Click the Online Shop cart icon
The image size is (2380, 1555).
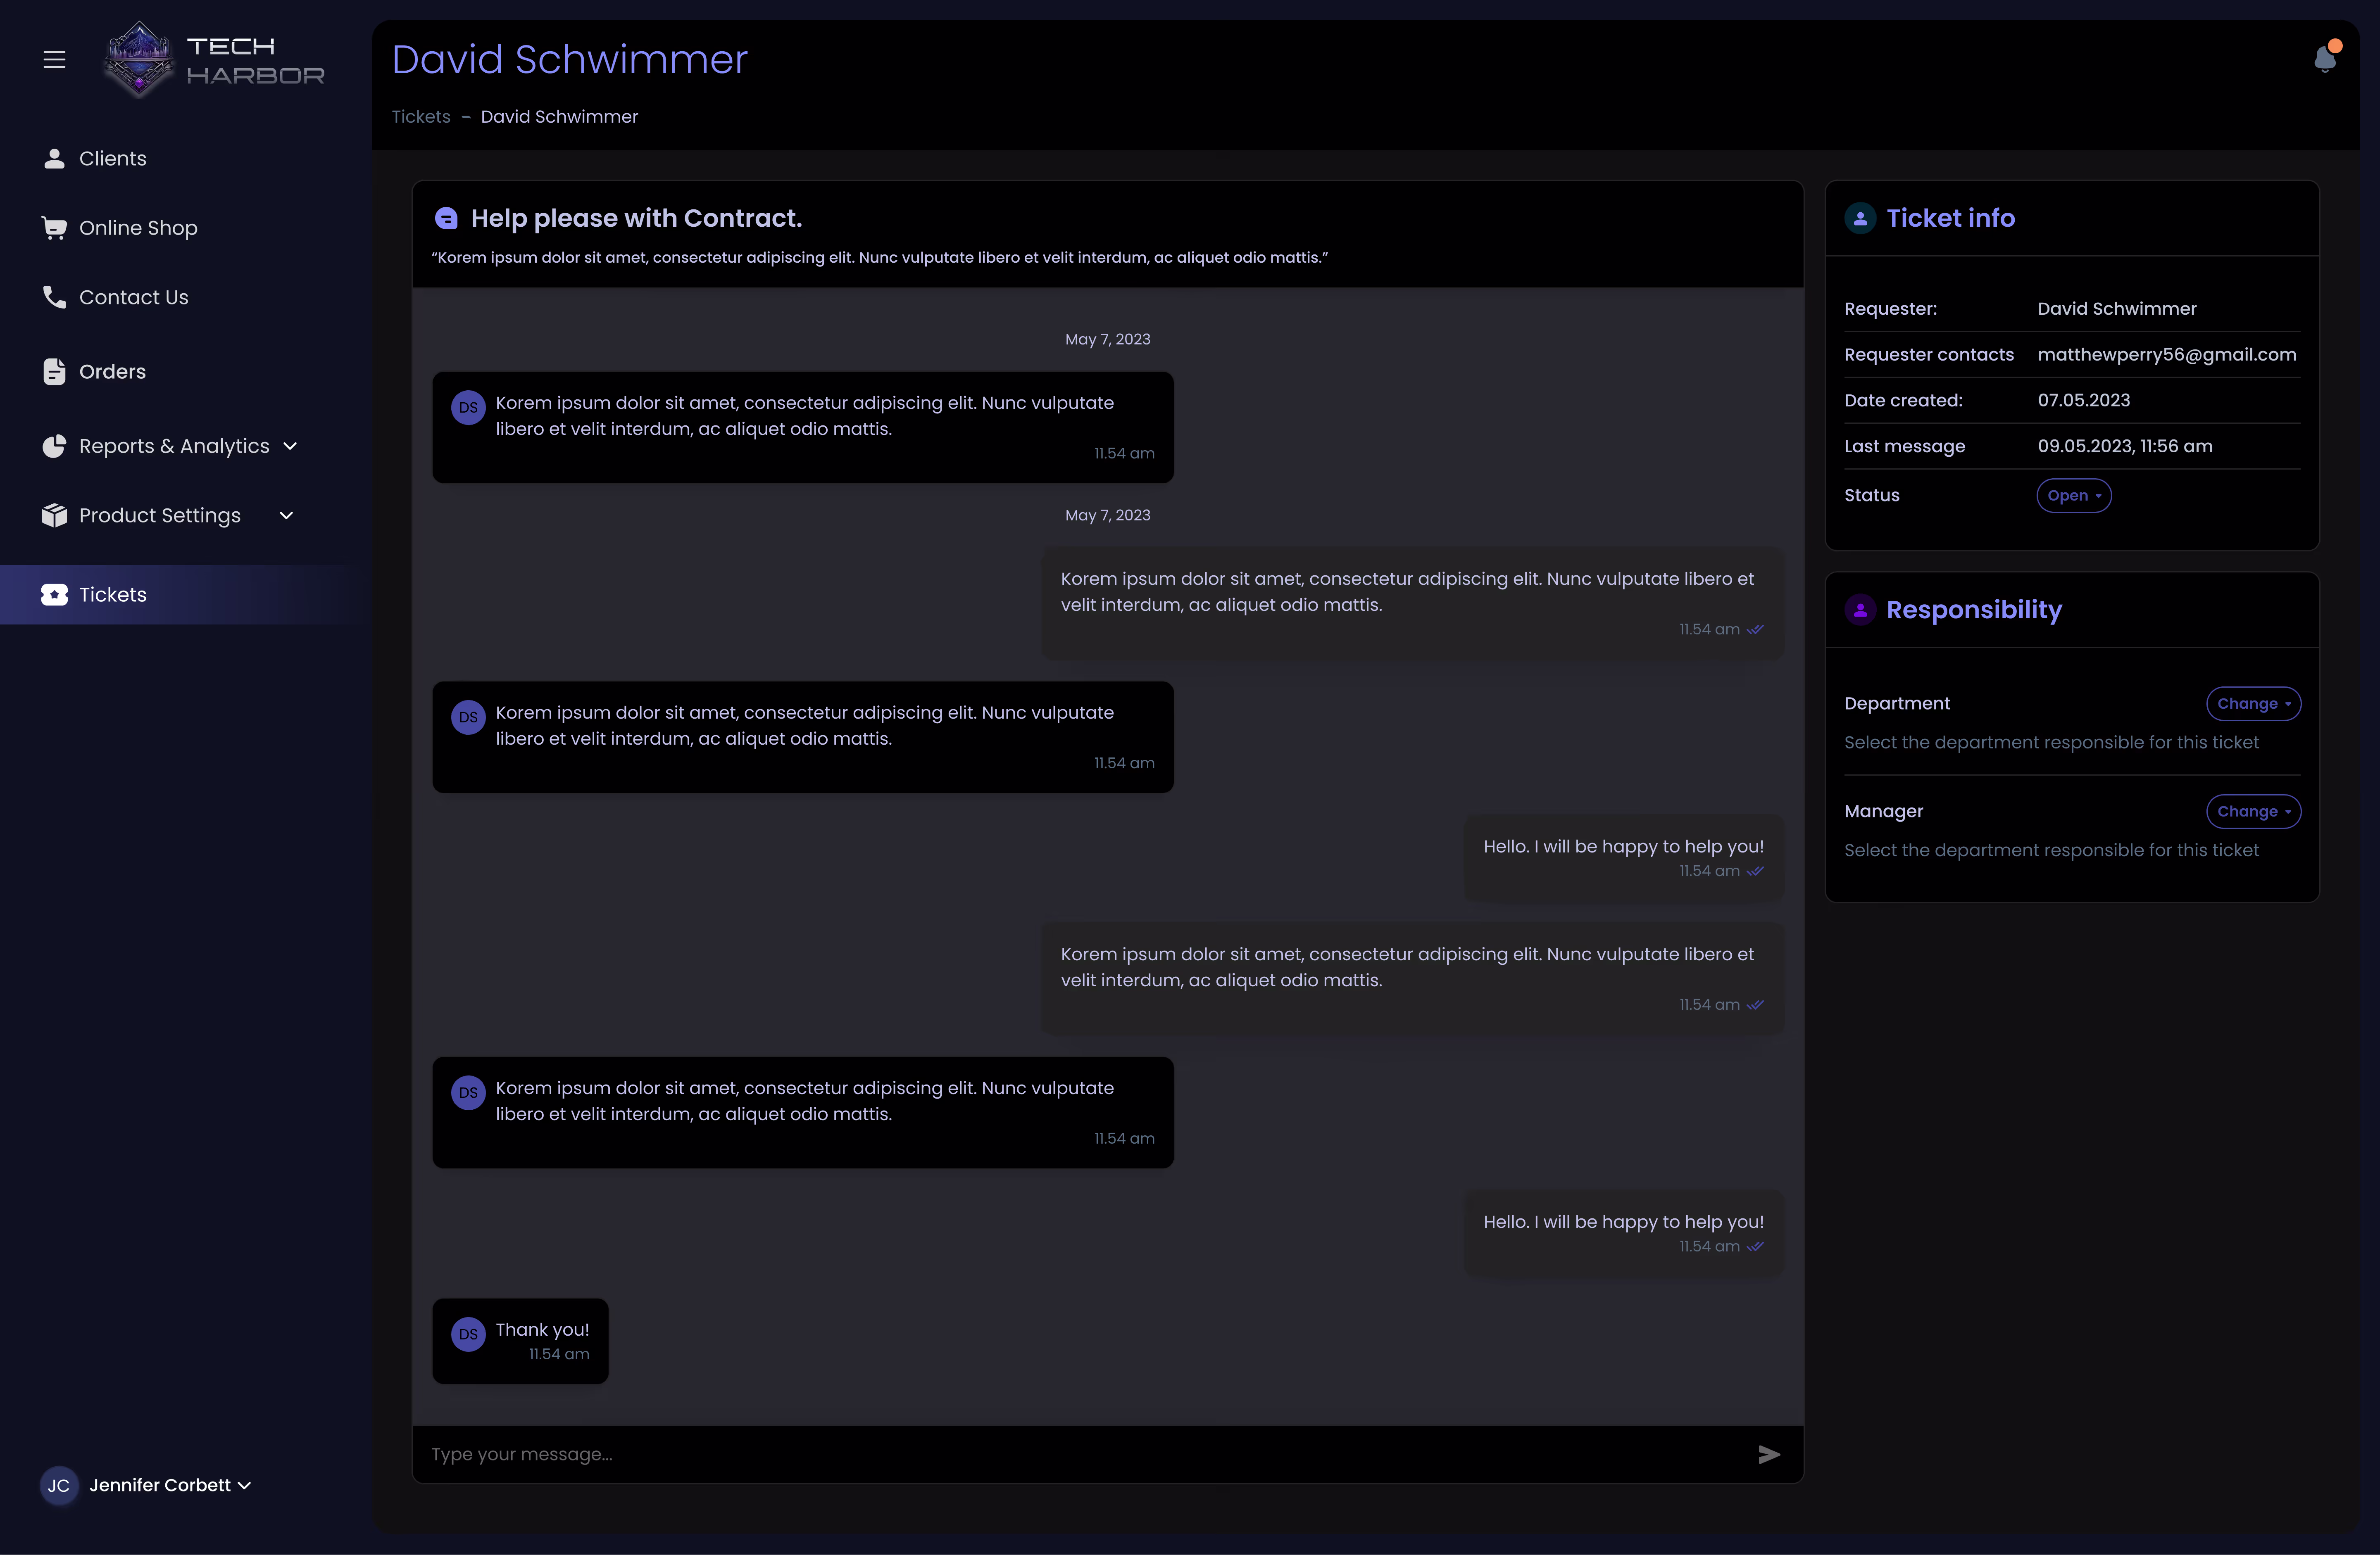54,228
